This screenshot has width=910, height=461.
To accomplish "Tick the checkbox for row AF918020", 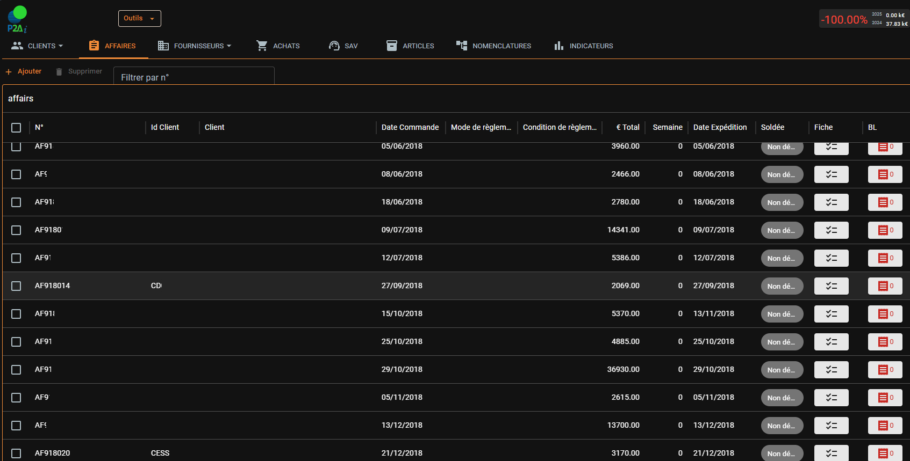I will pos(16,453).
